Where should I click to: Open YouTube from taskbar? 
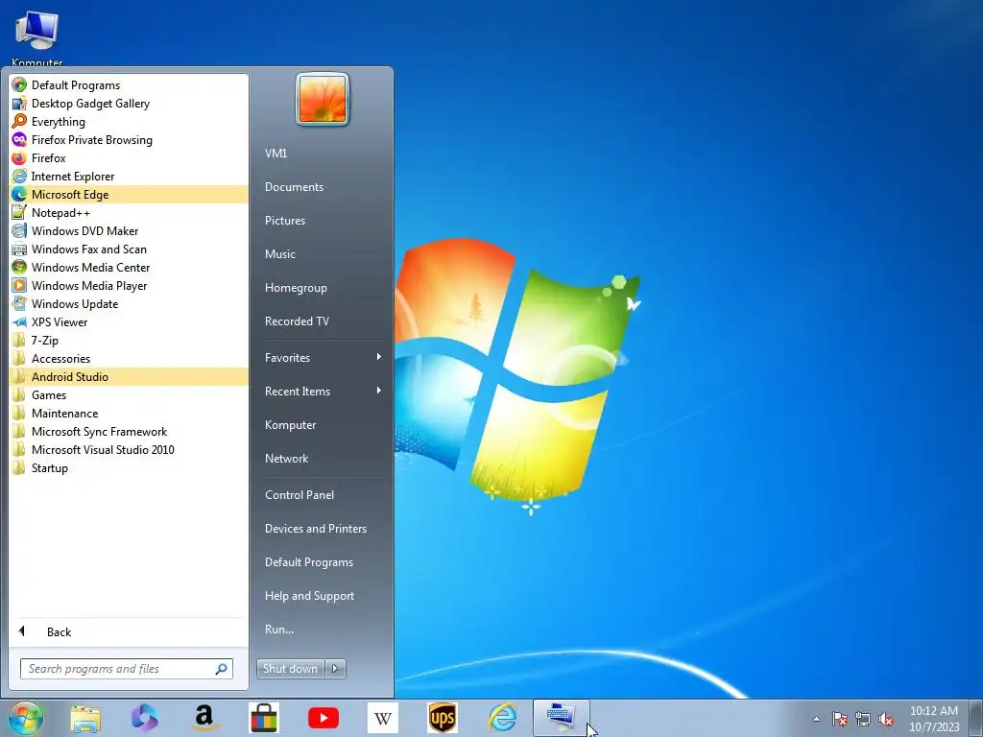point(324,718)
